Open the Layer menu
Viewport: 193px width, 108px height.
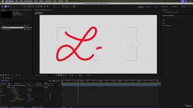click(x=36, y=1)
